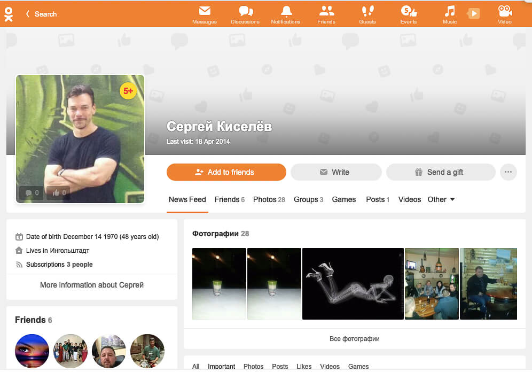The width and height of the screenshot is (532, 372).
Task: Click the Add to friends button
Action: [226, 172]
